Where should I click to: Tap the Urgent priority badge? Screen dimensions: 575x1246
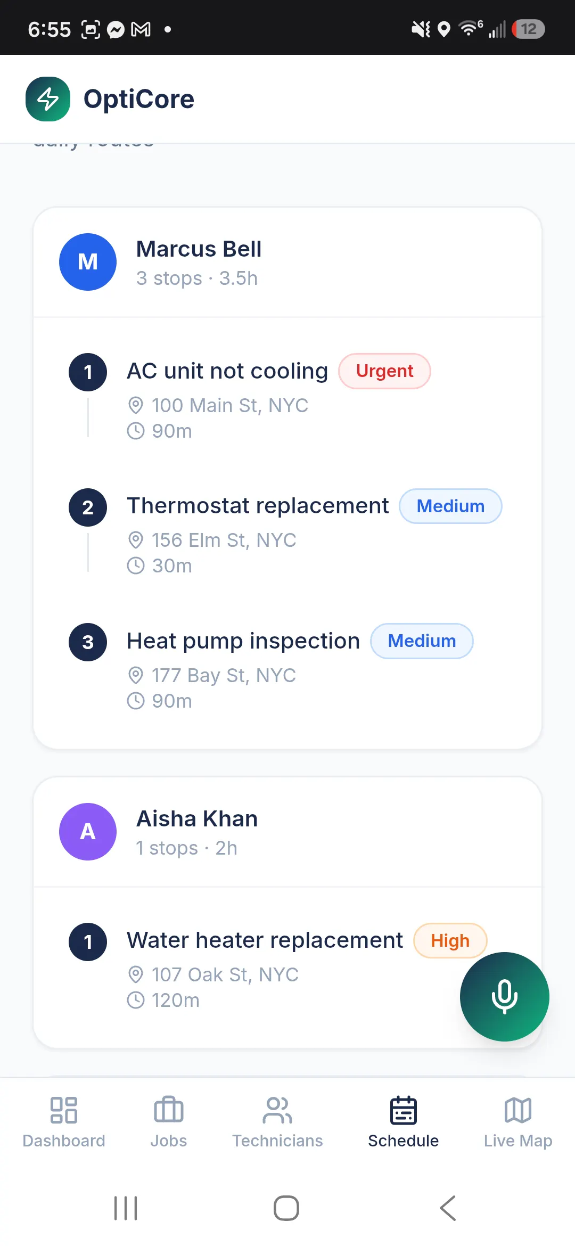[384, 371]
